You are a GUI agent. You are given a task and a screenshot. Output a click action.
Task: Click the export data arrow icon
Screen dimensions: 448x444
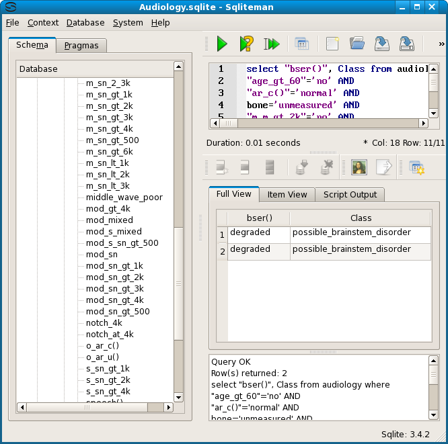click(x=383, y=167)
